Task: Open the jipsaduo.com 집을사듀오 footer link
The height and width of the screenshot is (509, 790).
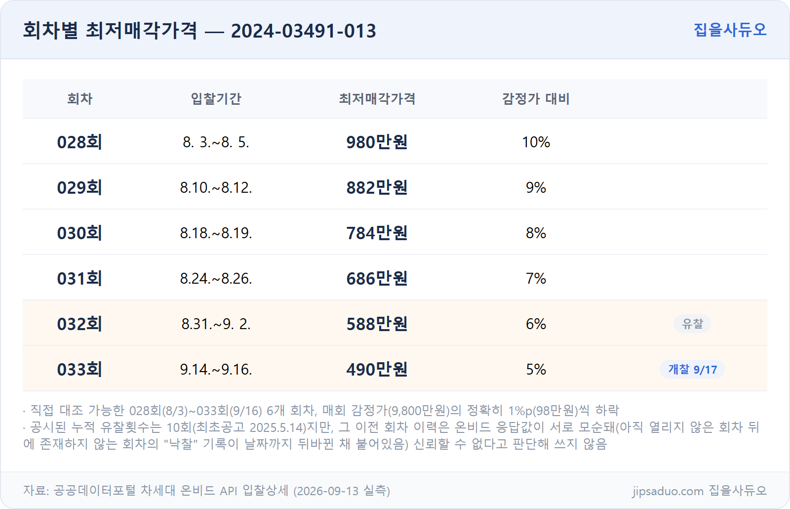Action: (x=699, y=491)
